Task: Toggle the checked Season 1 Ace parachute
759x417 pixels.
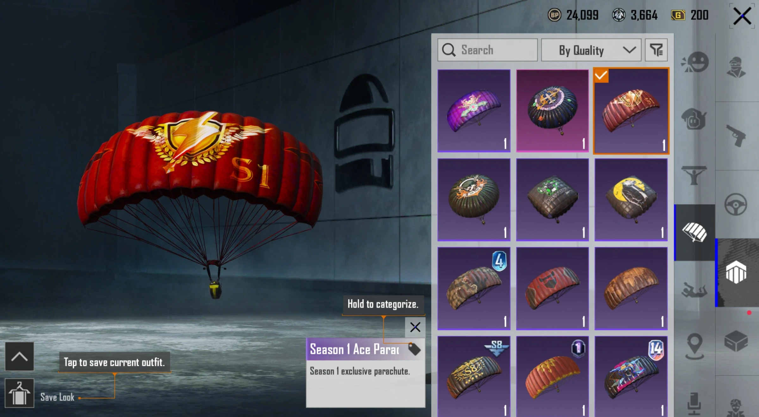Action: [631, 111]
